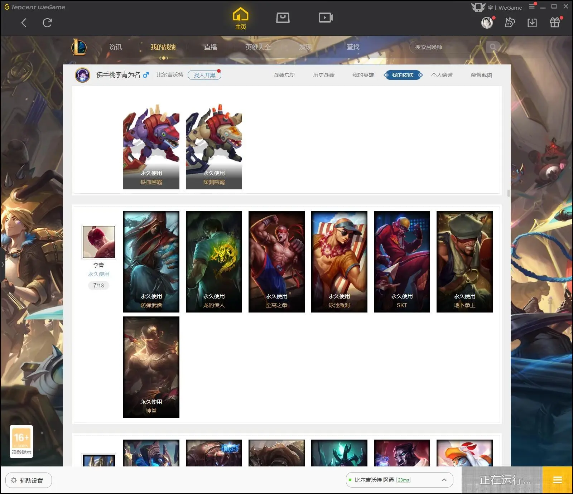
Task: Open the 战绩总览 sub-tab
Action: 284,75
